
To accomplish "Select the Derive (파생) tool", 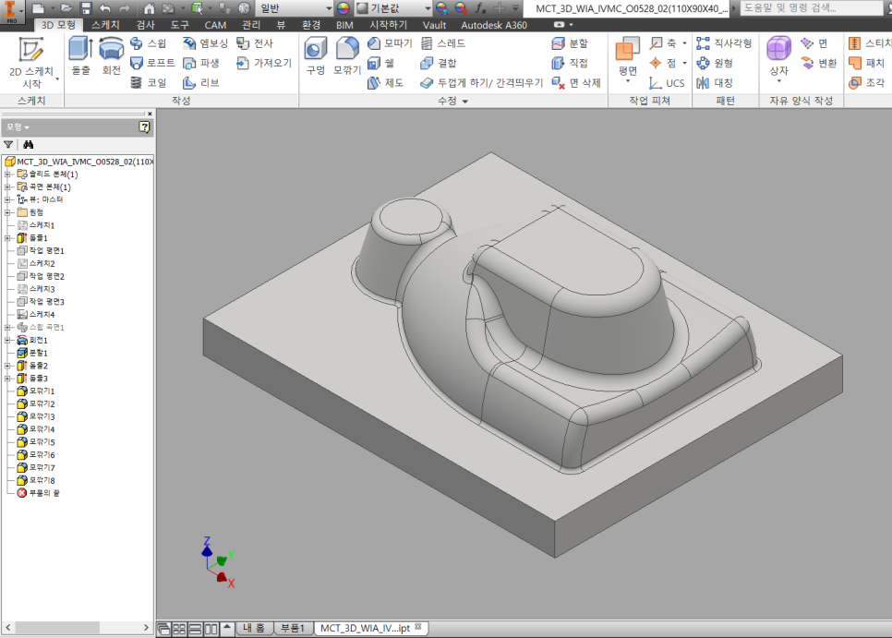I will (x=201, y=63).
